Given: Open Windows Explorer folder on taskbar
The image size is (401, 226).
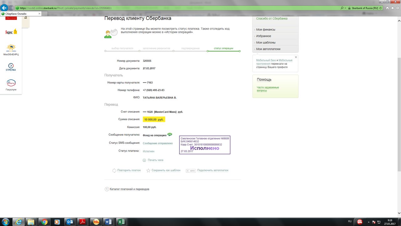Looking at the screenshot, I should pyautogui.click(x=31, y=222).
